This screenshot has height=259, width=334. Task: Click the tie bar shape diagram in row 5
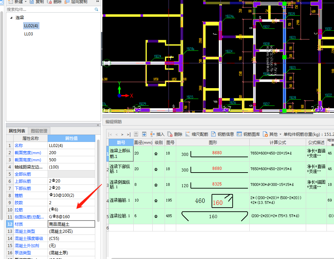click(x=215, y=216)
